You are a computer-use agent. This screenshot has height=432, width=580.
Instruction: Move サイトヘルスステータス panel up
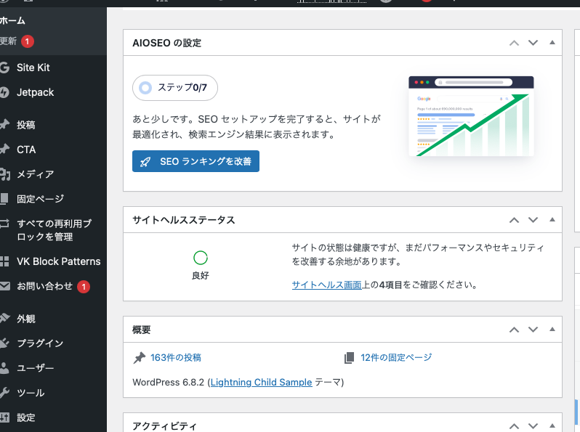514,220
